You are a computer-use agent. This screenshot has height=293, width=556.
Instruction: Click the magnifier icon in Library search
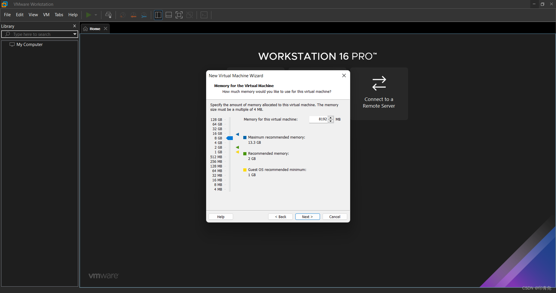pos(8,34)
